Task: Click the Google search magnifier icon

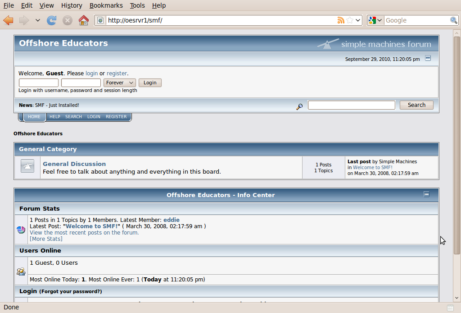Action: point(454,20)
